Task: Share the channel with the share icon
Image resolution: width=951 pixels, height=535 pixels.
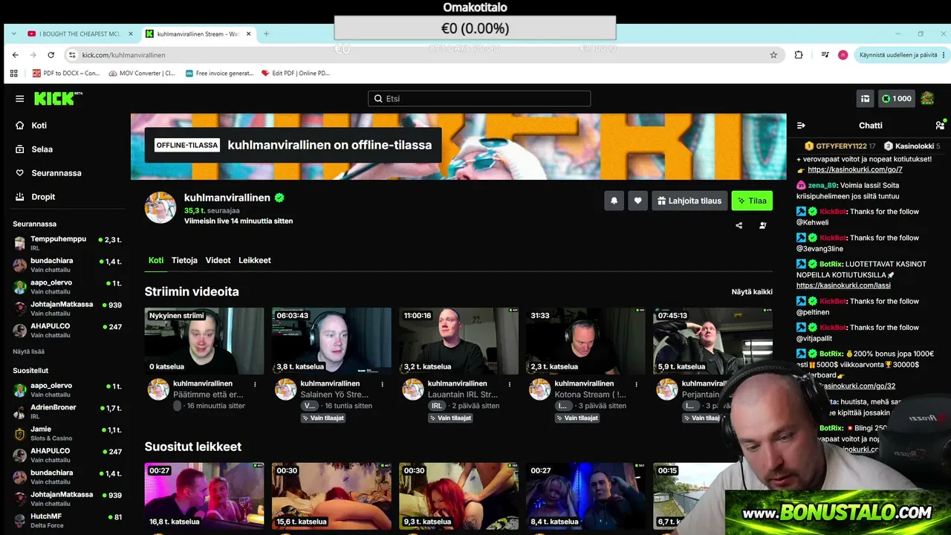Action: 739,226
